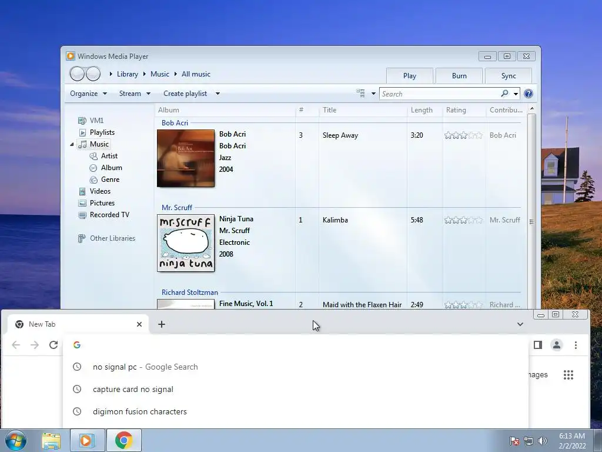Click the Back navigation button in Media Player
Viewport: 602px width, 452px height.
[x=77, y=74]
